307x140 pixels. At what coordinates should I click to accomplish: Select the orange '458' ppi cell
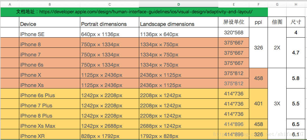tap(259, 78)
